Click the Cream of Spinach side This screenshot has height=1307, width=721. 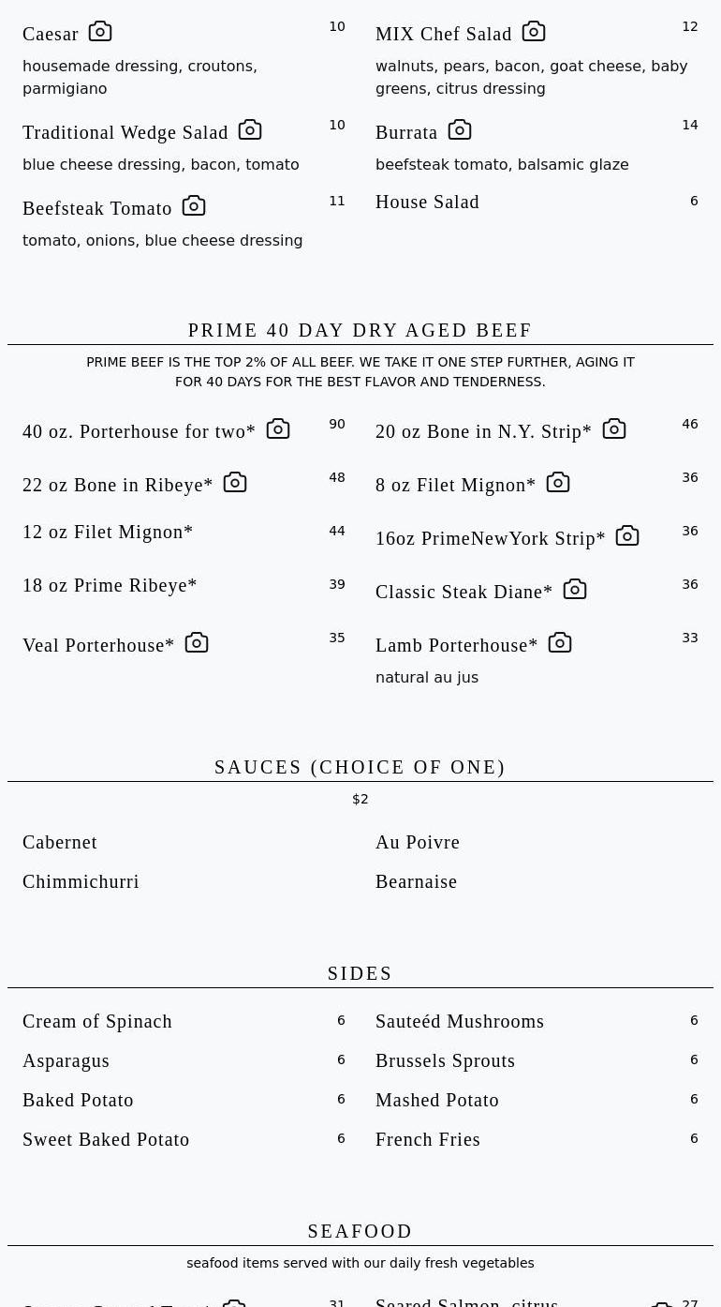tap(97, 1022)
